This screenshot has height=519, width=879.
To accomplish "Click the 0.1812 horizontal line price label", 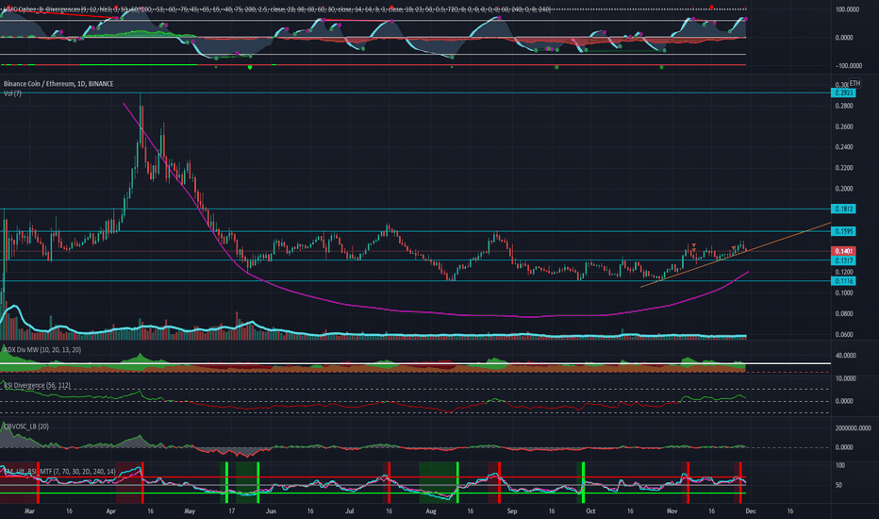I will [843, 209].
